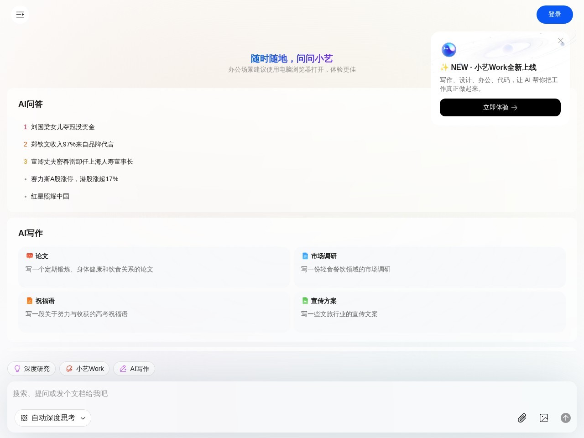Open hot topic 红星照耀中国
Image resolution: width=584 pixels, height=438 pixels.
pyautogui.click(x=50, y=196)
